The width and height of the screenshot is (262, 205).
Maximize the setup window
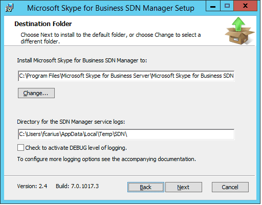227,6
